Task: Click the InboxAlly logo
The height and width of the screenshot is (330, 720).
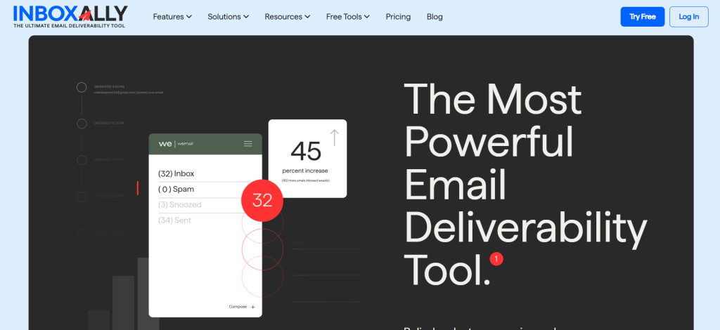Action: pos(70,17)
